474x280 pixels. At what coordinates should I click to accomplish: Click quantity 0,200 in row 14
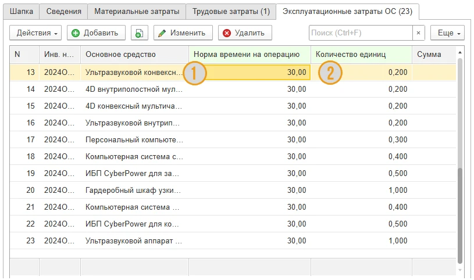tap(361, 89)
